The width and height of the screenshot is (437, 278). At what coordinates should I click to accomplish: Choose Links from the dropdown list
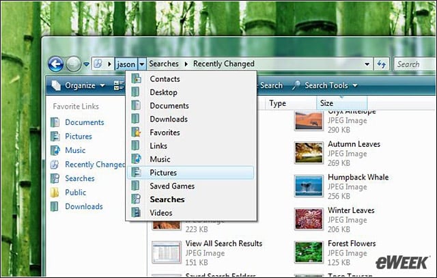(191, 146)
